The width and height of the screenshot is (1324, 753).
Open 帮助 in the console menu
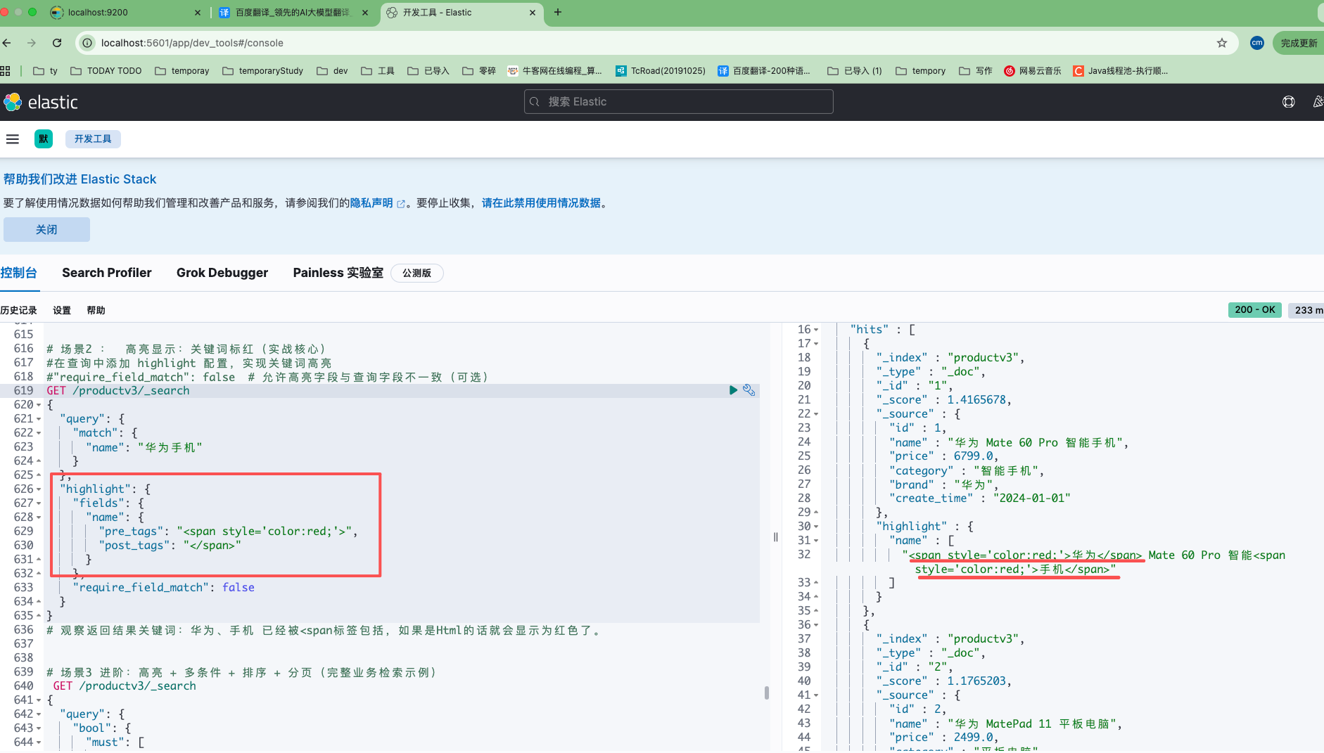(x=96, y=310)
